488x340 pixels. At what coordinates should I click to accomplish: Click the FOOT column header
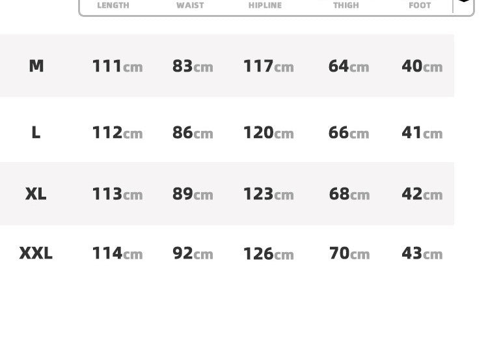(420, 5)
